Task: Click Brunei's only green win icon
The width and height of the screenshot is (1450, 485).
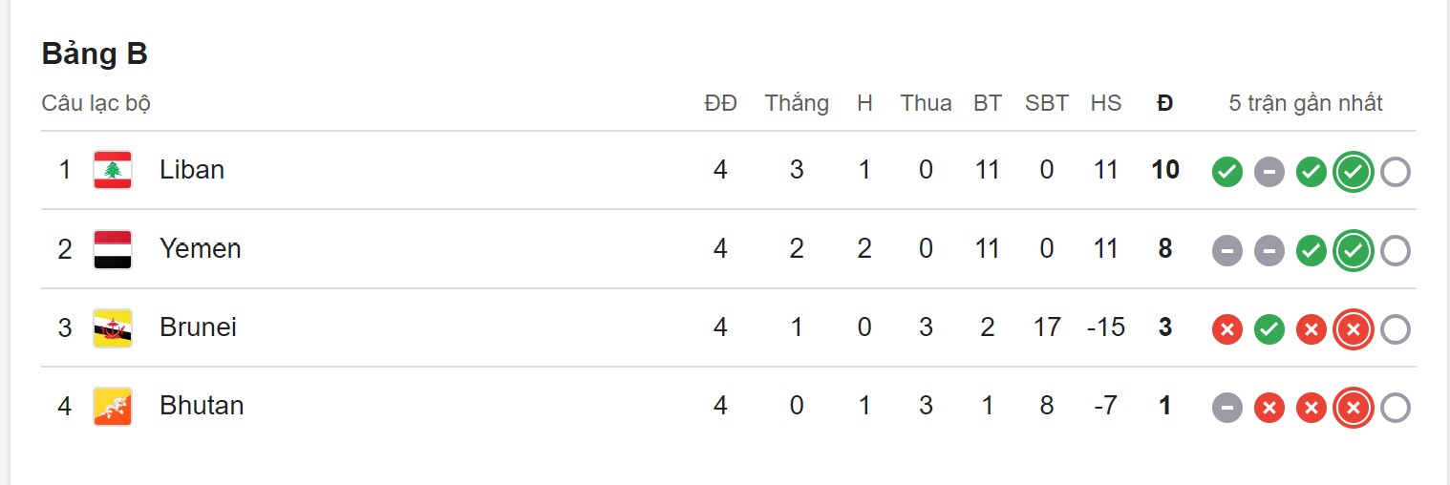Action: [1269, 330]
